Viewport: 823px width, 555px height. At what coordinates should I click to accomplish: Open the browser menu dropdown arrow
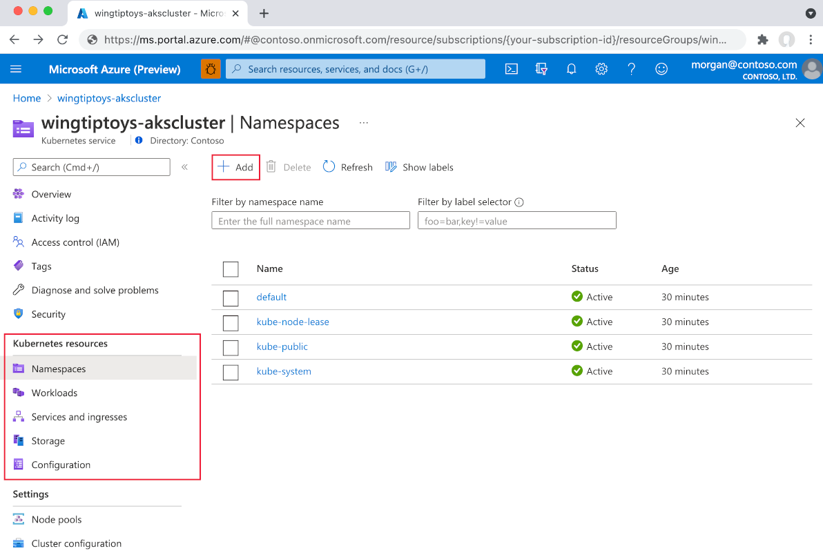811,14
